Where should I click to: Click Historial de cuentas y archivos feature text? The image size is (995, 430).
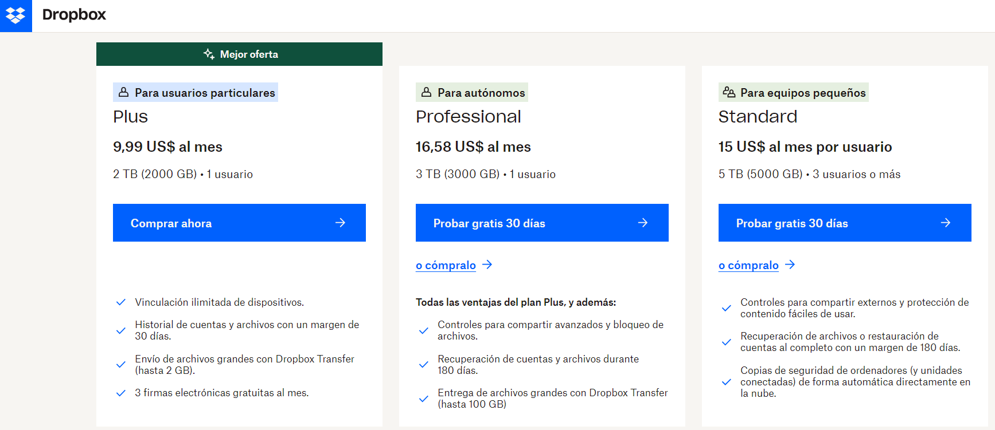coord(247,330)
